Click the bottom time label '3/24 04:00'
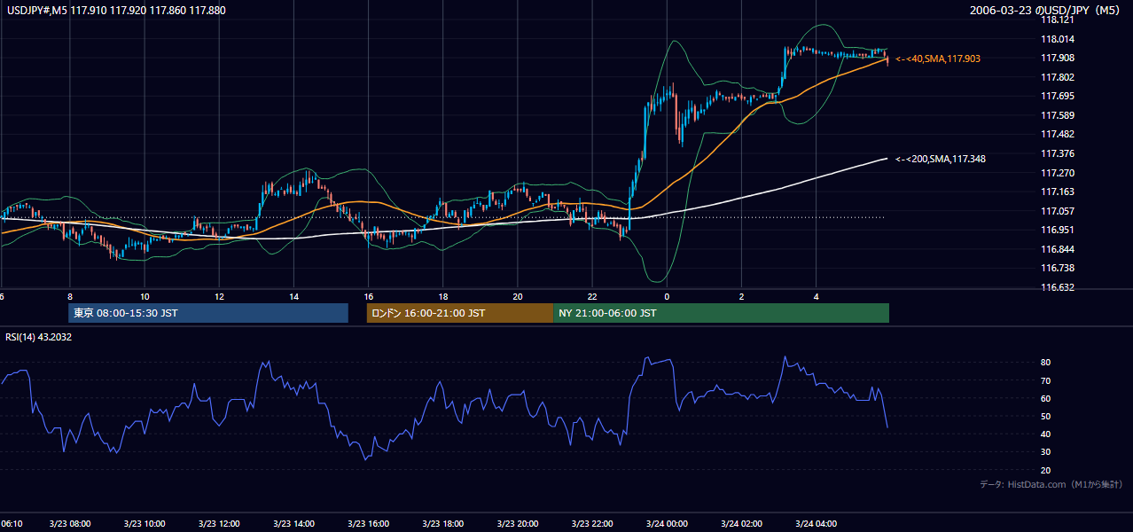The image size is (1133, 532). click(x=817, y=524)
